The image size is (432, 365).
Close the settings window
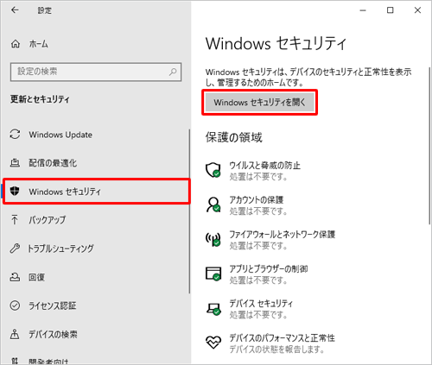click(x=417, y=10)
